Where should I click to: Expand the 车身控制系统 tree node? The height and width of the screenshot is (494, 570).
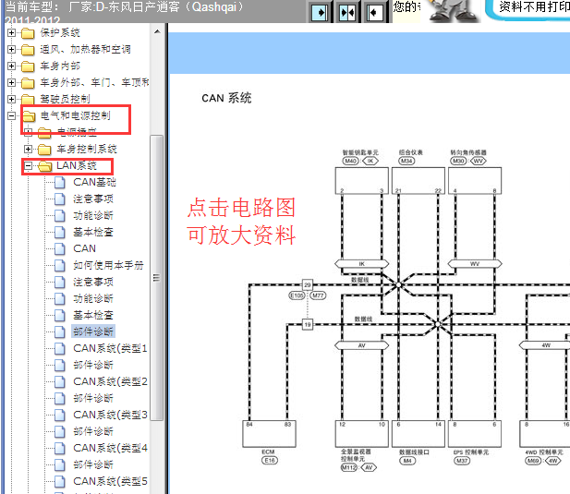point(28,149)
